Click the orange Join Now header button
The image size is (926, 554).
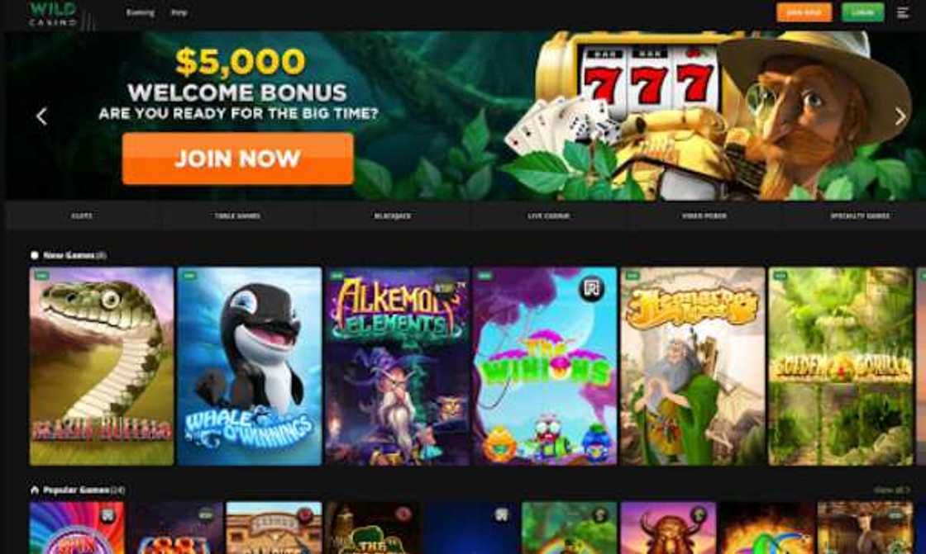click(804, 12)
